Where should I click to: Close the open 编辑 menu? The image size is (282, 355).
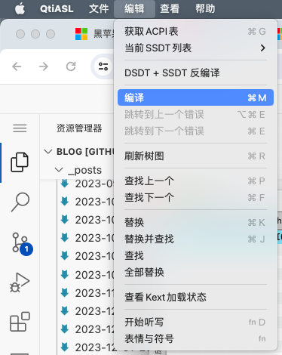coord(134,9)
